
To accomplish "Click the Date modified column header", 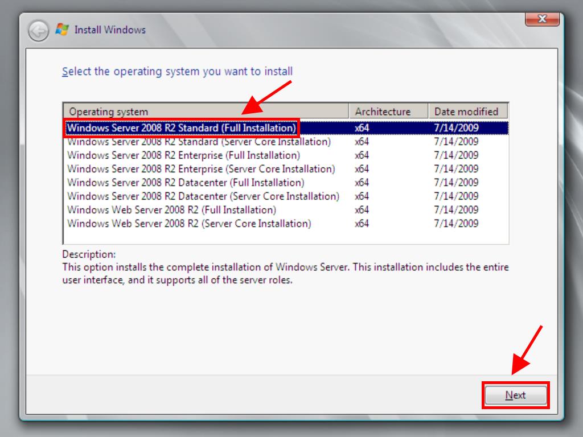I will pyautogui.click(x=466, y=112).
